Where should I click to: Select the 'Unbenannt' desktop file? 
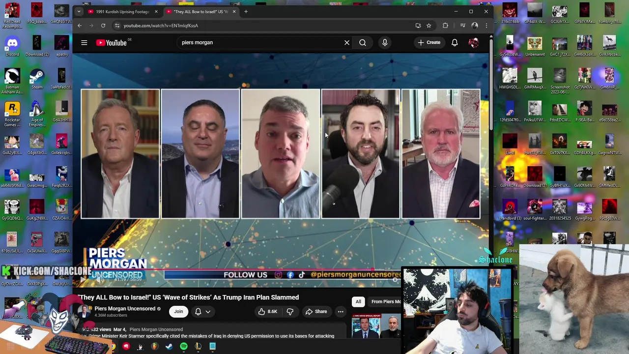point(535,46)
